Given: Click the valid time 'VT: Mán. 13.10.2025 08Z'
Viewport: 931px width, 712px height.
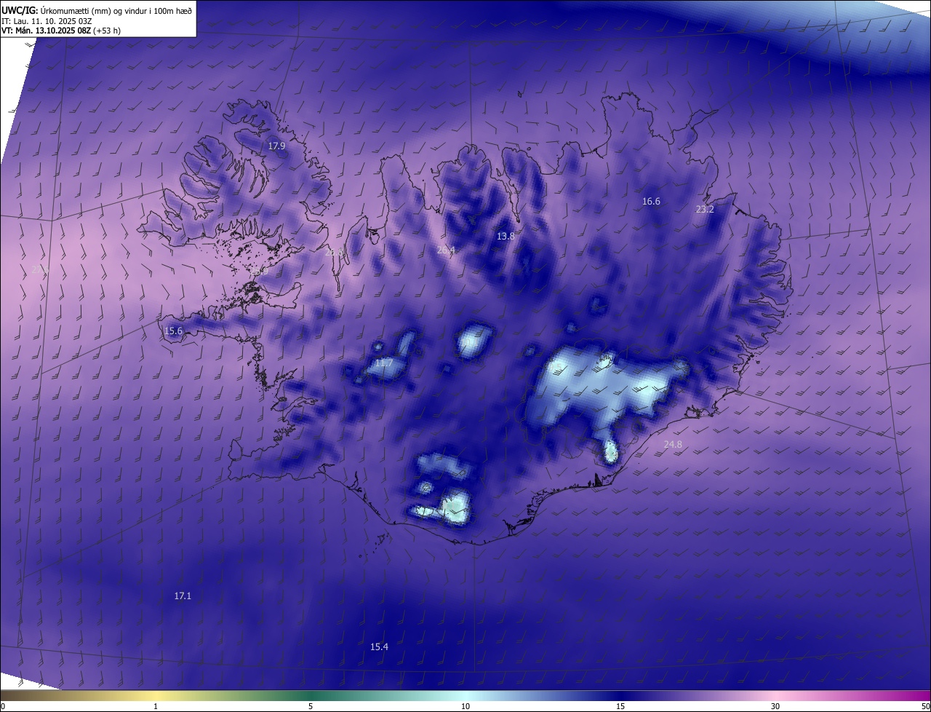Looking at the screenshot, I should [x=46, y=31].
